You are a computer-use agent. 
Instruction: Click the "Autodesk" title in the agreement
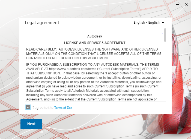click(x=95, y=36)
